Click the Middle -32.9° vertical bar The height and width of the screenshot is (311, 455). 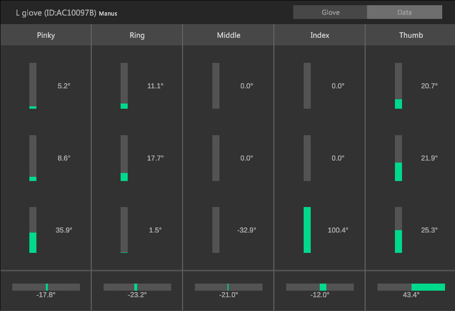point(216,230)
